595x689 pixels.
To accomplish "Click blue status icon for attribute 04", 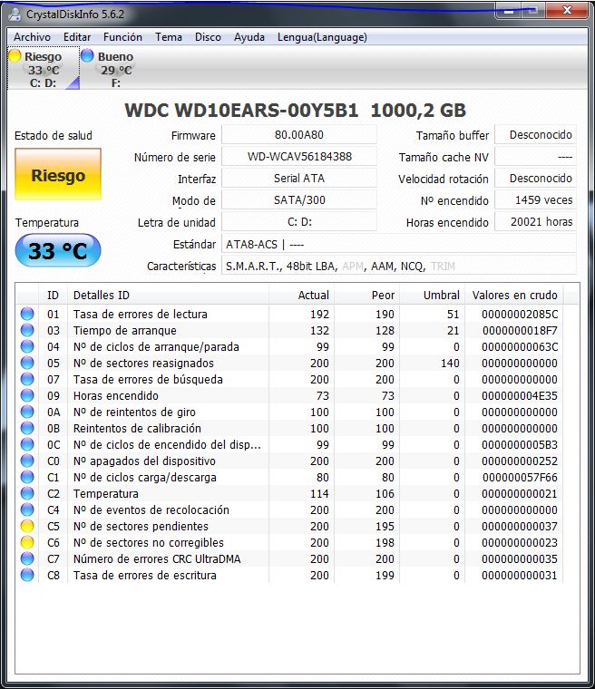I will pos(27,346).
